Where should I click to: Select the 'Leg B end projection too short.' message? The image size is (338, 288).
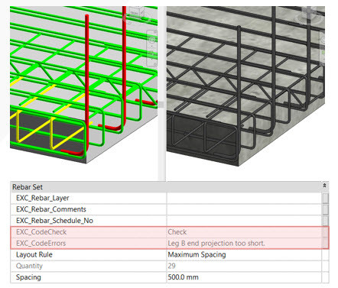point(216,244)
